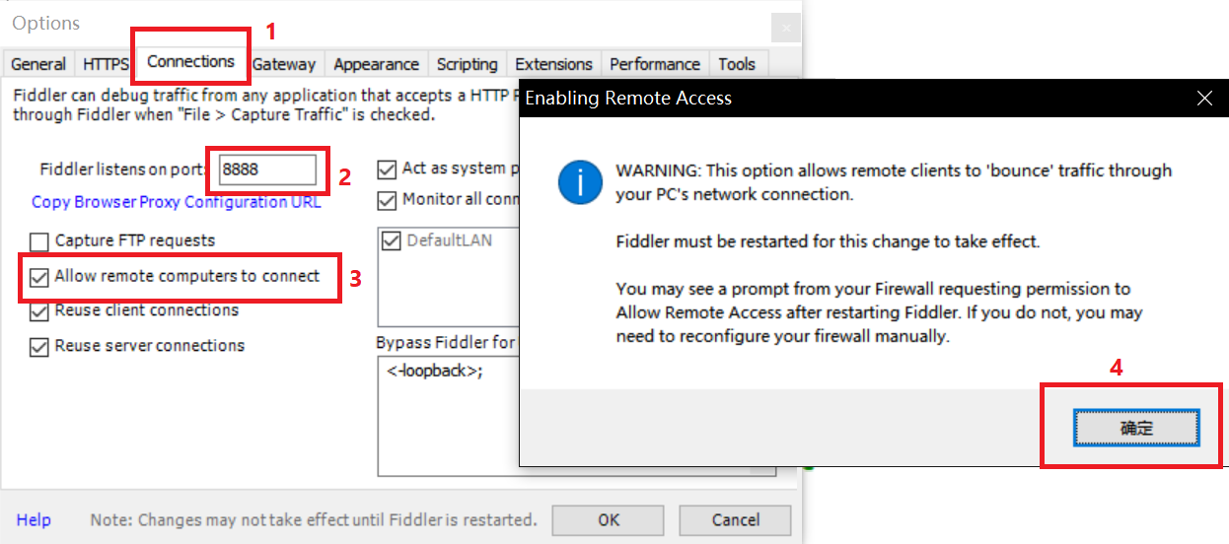1229x544 pixels.
Task: Click the Fiddler listens on port field
Action: 267,170
